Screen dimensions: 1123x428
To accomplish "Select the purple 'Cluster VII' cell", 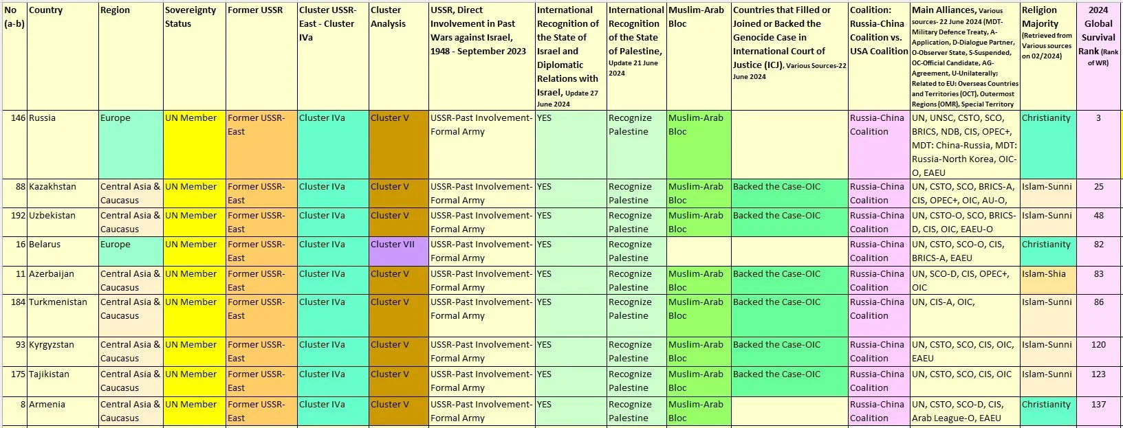I will [x=399, y=251].
